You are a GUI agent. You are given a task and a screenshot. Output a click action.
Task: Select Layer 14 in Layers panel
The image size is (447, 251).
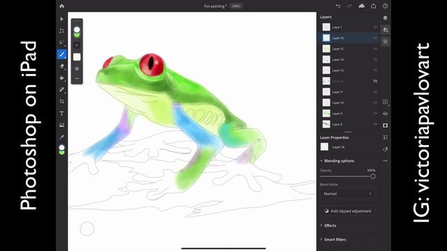pos(348,59)
